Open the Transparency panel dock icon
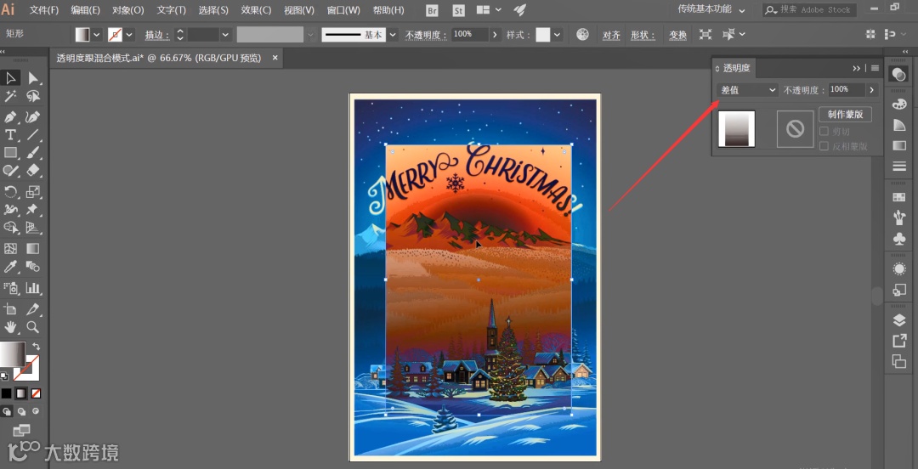 (x=898, y=75)
